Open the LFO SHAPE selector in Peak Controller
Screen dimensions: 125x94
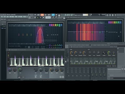104,53
